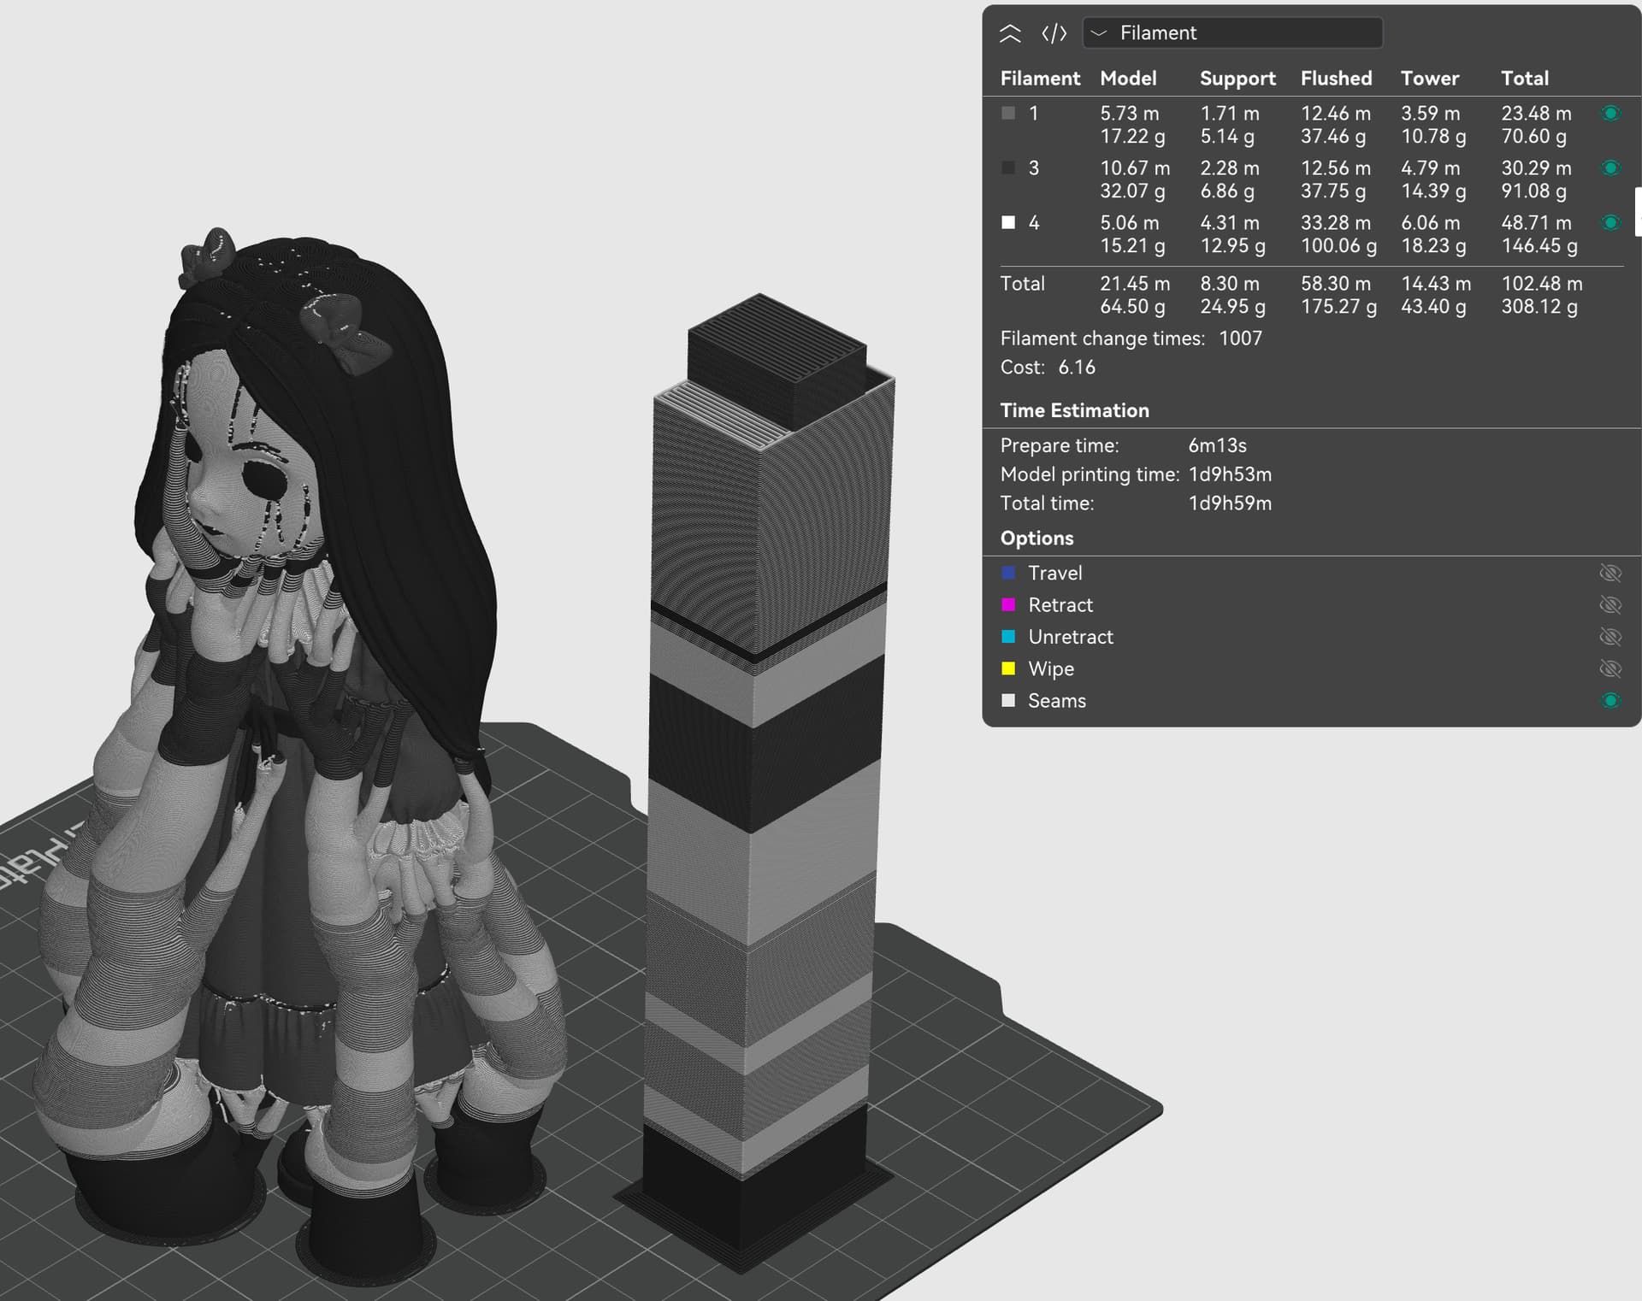Viewport: 1642px width, 1301px height.
Task: Toggle visibility of filament 4
Action: pyautogui.click(x=1610, y=223)
